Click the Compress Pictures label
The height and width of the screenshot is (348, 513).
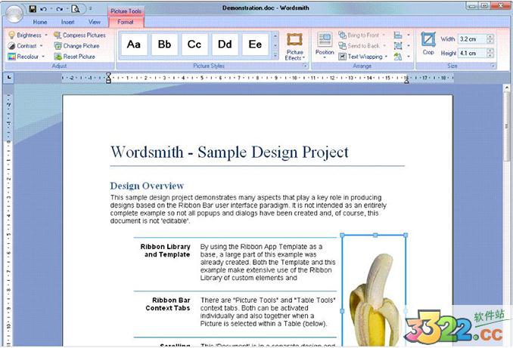point(84,35)
